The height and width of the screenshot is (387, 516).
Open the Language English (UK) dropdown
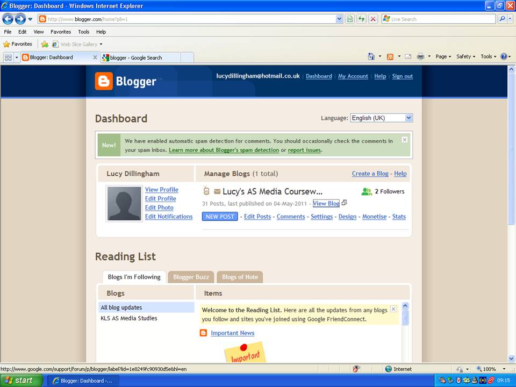382,118
